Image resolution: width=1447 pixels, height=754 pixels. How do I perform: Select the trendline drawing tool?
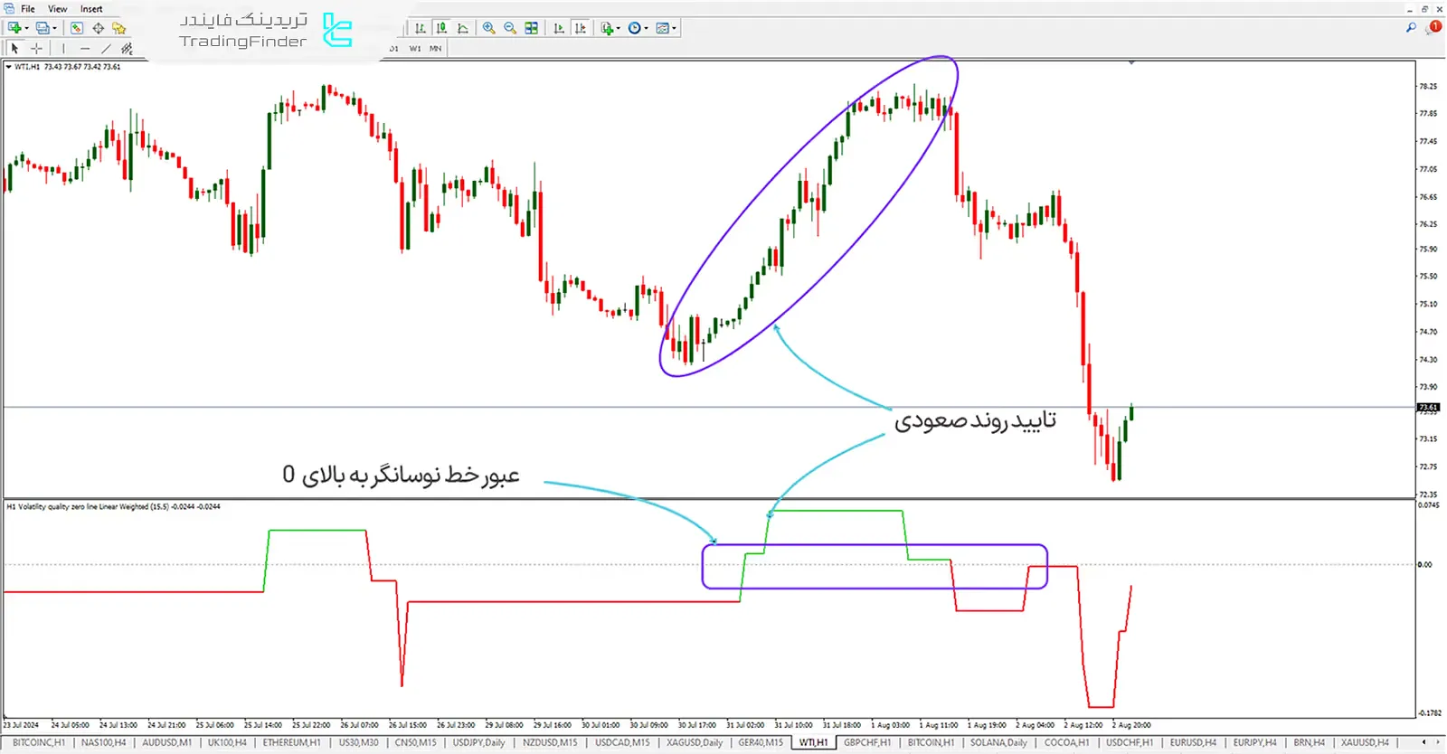107,49
